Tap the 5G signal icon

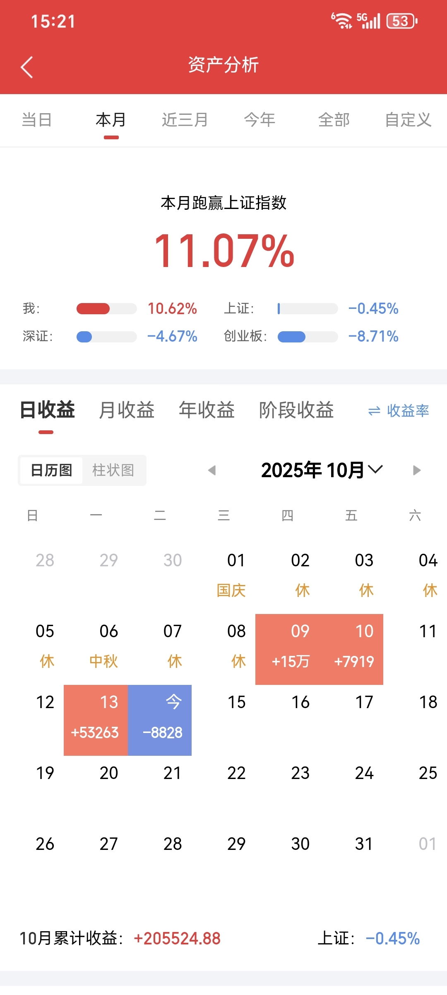pyautogui.click(x=368, y=21)
